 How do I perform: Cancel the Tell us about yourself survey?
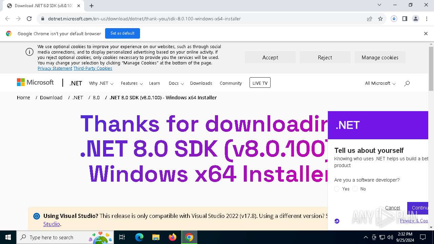click(x=393, y=208)
